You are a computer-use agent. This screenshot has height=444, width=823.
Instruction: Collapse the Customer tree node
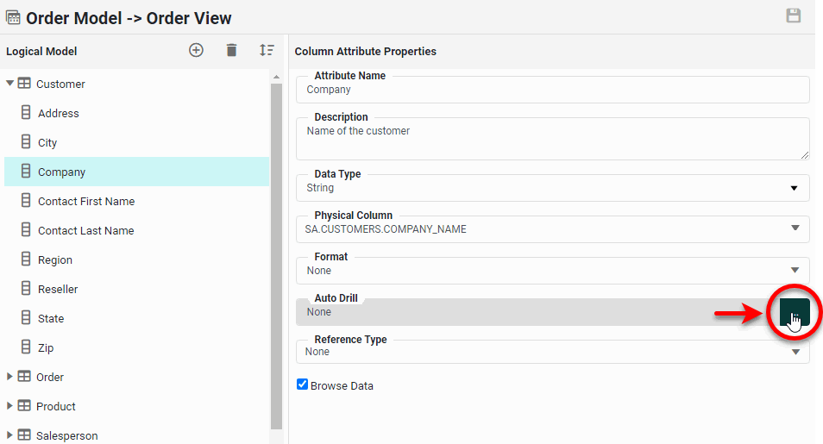(10, 84)
